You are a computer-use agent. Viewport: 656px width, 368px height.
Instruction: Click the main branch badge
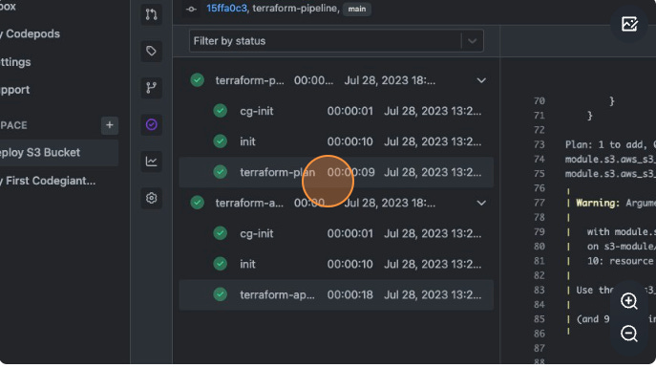click(x=357, y=9)
